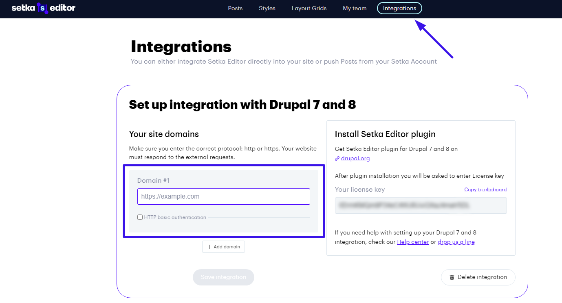The height and width of the screenshot is (303, 562).
Task: Click Save integration
Action: click(223, 277)
